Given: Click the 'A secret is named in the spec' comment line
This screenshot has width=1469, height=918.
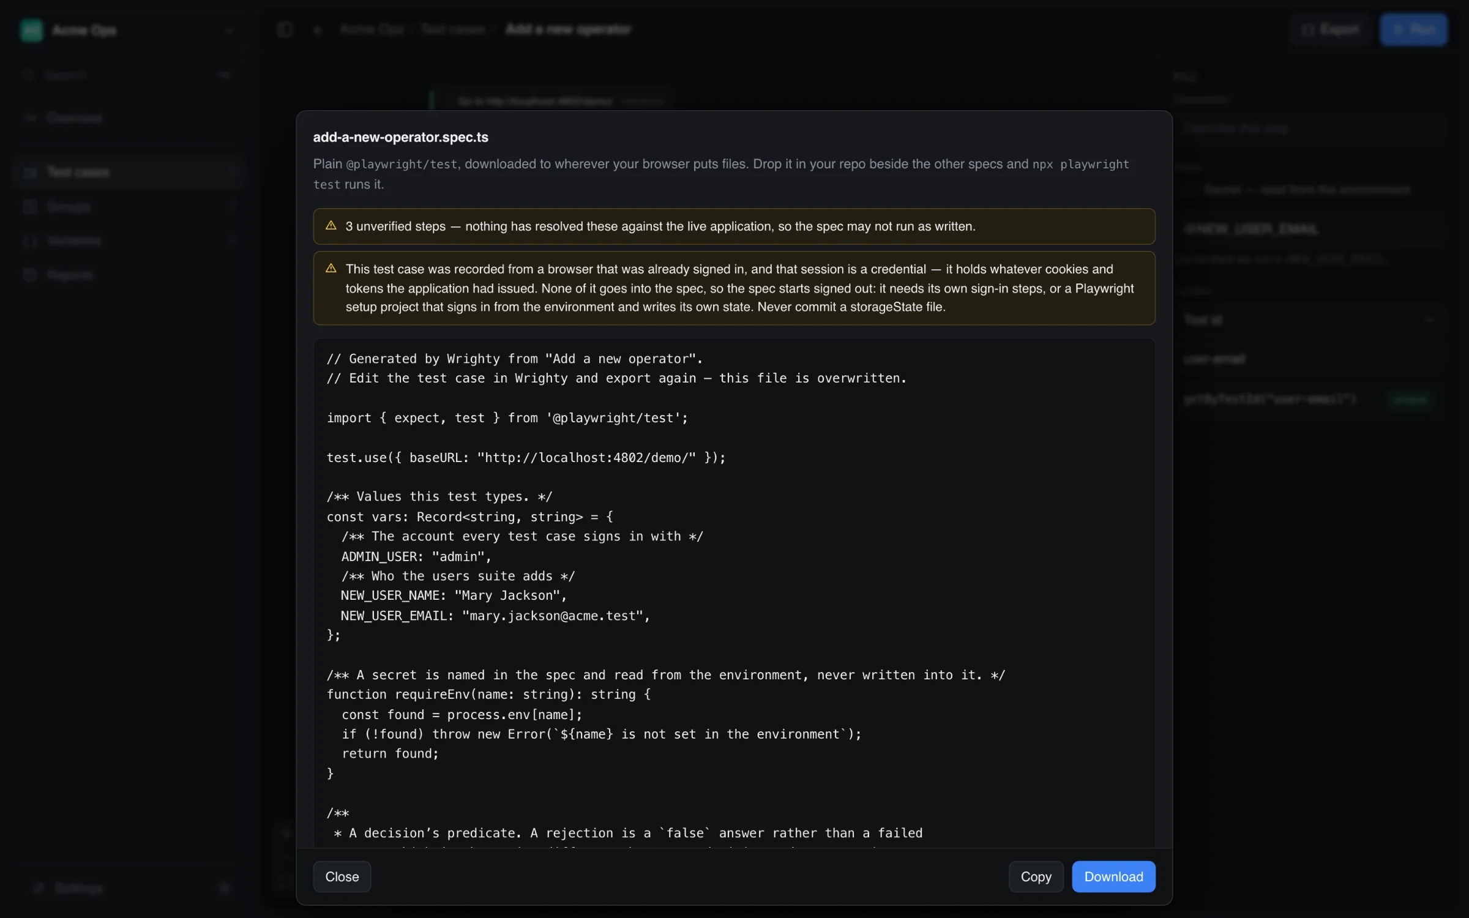Looking at the screenshot, I should 666,675.
